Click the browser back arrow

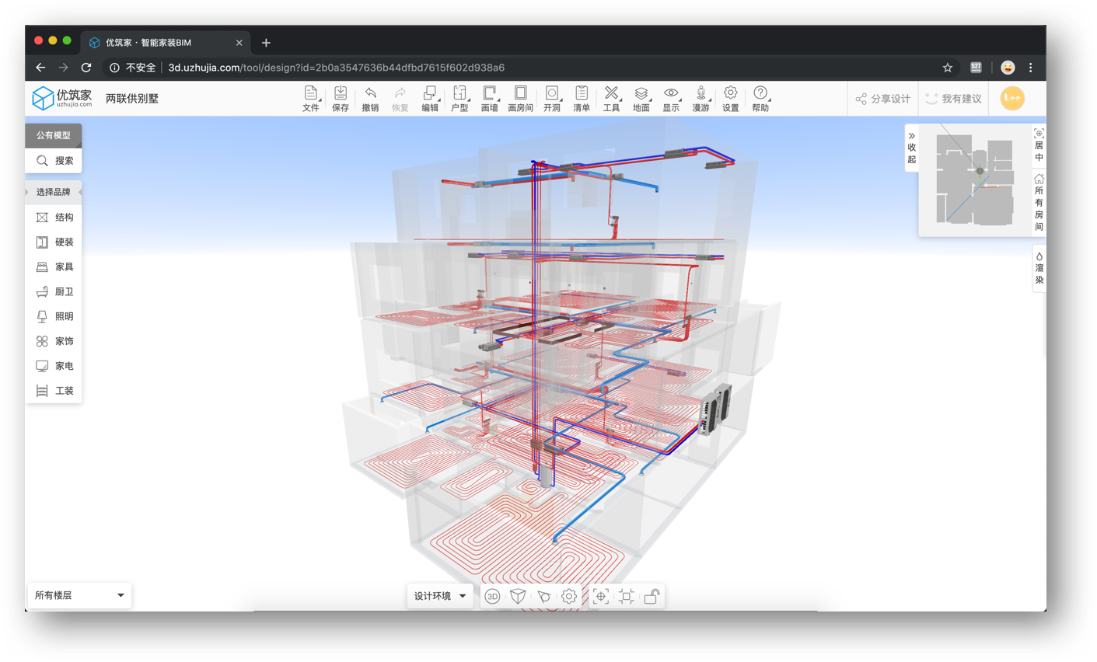[40, 68]
